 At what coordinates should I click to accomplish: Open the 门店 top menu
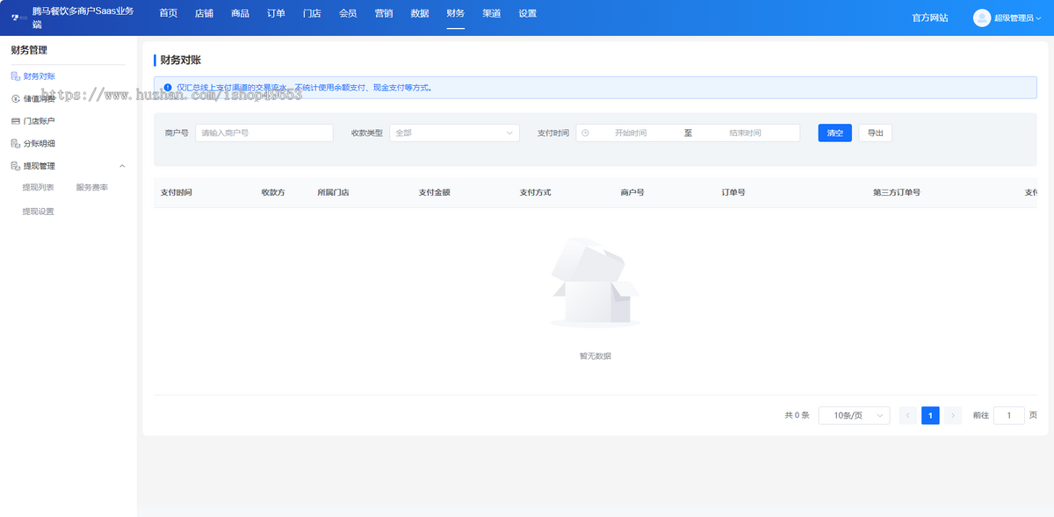tap(312, 13)
